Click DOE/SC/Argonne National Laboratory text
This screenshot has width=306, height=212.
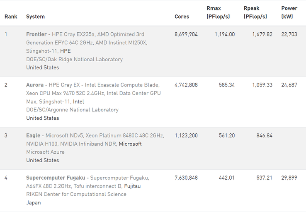72,110
